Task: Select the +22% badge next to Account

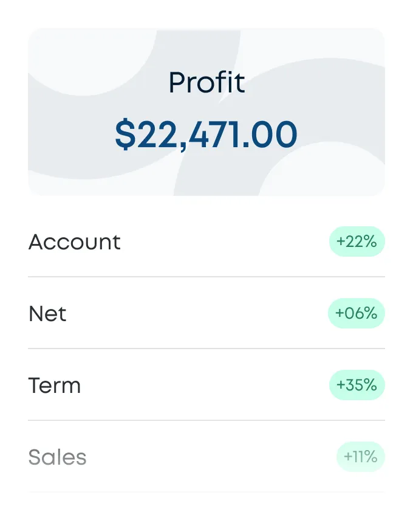Action: [357, 241]
